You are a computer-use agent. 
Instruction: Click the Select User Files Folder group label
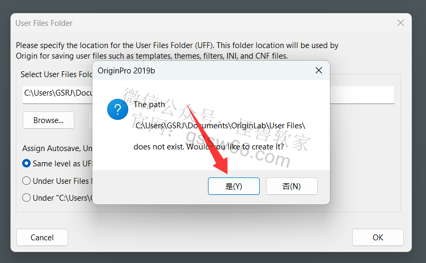56,74
